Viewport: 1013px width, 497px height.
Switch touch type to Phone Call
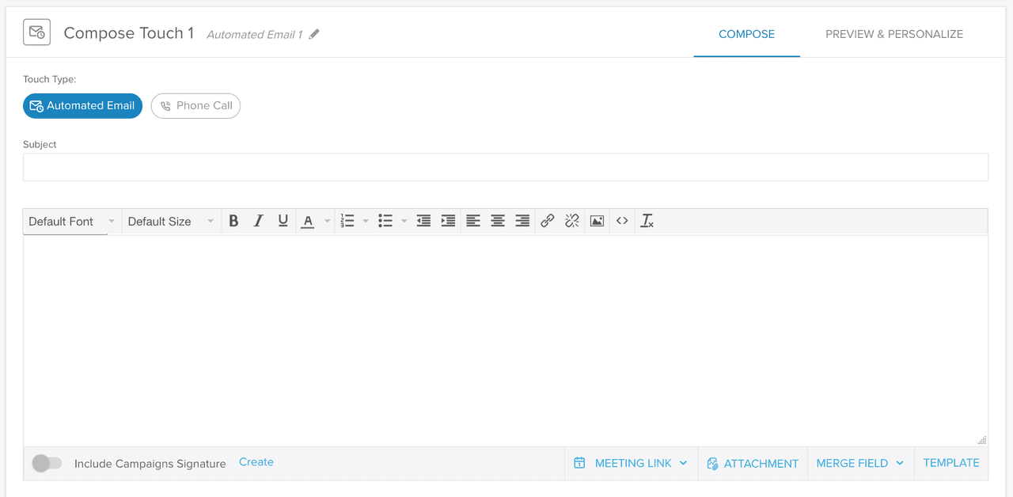pyautogui.click(x=195, y=105)
